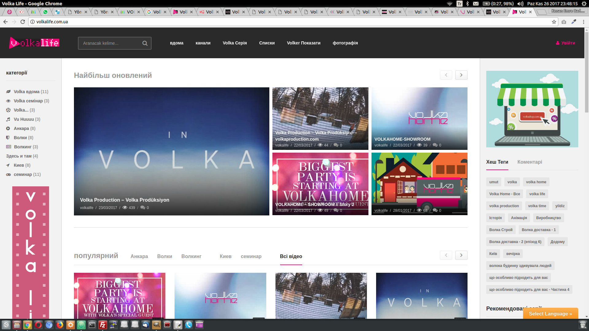
Task: Click the camera extension icon
Action: pos(564,22)
